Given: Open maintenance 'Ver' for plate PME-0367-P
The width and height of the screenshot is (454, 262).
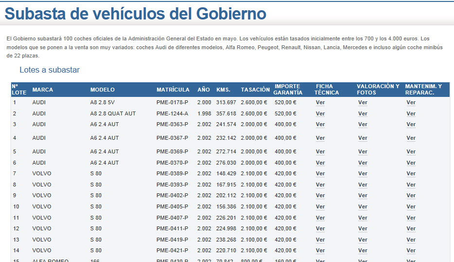Looking at the screenshot, I should (411, 138).
